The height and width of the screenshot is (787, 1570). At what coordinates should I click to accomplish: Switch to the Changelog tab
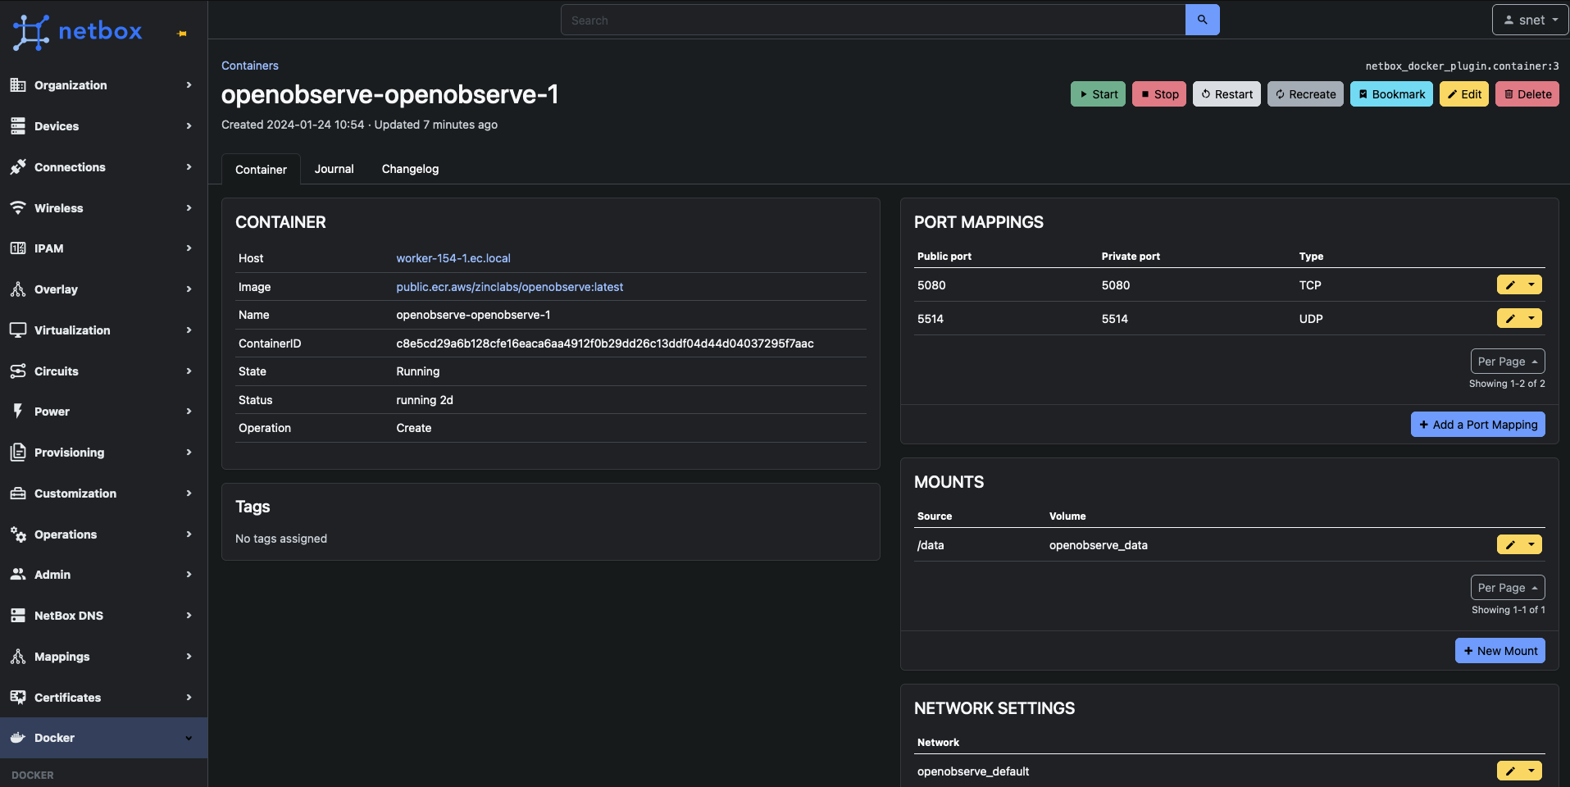click(410, 169)
